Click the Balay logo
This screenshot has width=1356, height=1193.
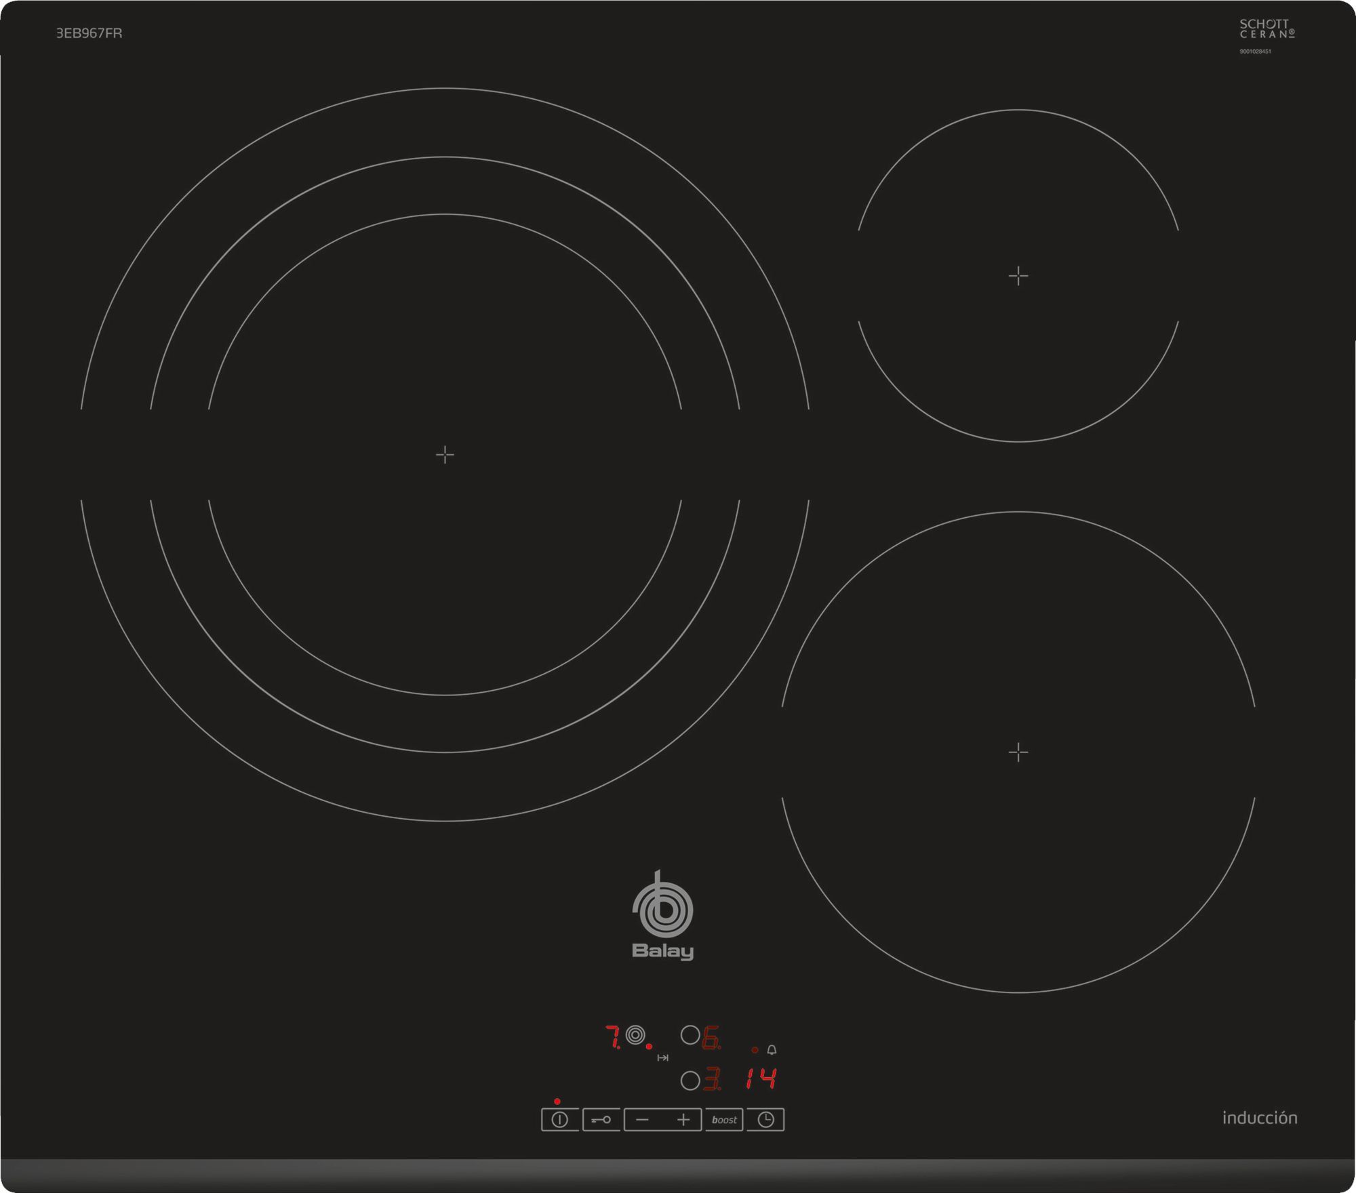click(x=662, y=915)
